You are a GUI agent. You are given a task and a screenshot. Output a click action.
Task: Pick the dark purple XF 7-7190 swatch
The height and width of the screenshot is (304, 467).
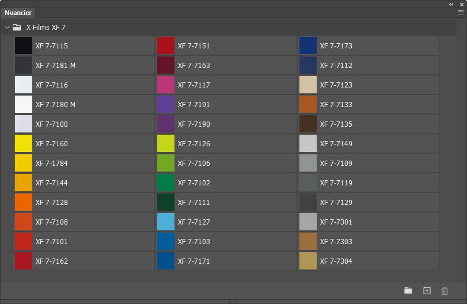pos(166,124)
